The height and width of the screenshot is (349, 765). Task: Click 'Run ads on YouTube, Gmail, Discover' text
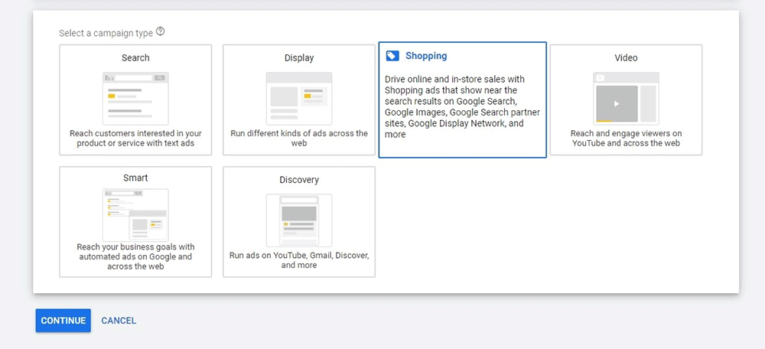click(x=299, y=260)
